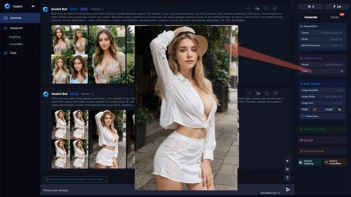
Task: Expand the Advanced sidebar section
Action: point(20,28)
